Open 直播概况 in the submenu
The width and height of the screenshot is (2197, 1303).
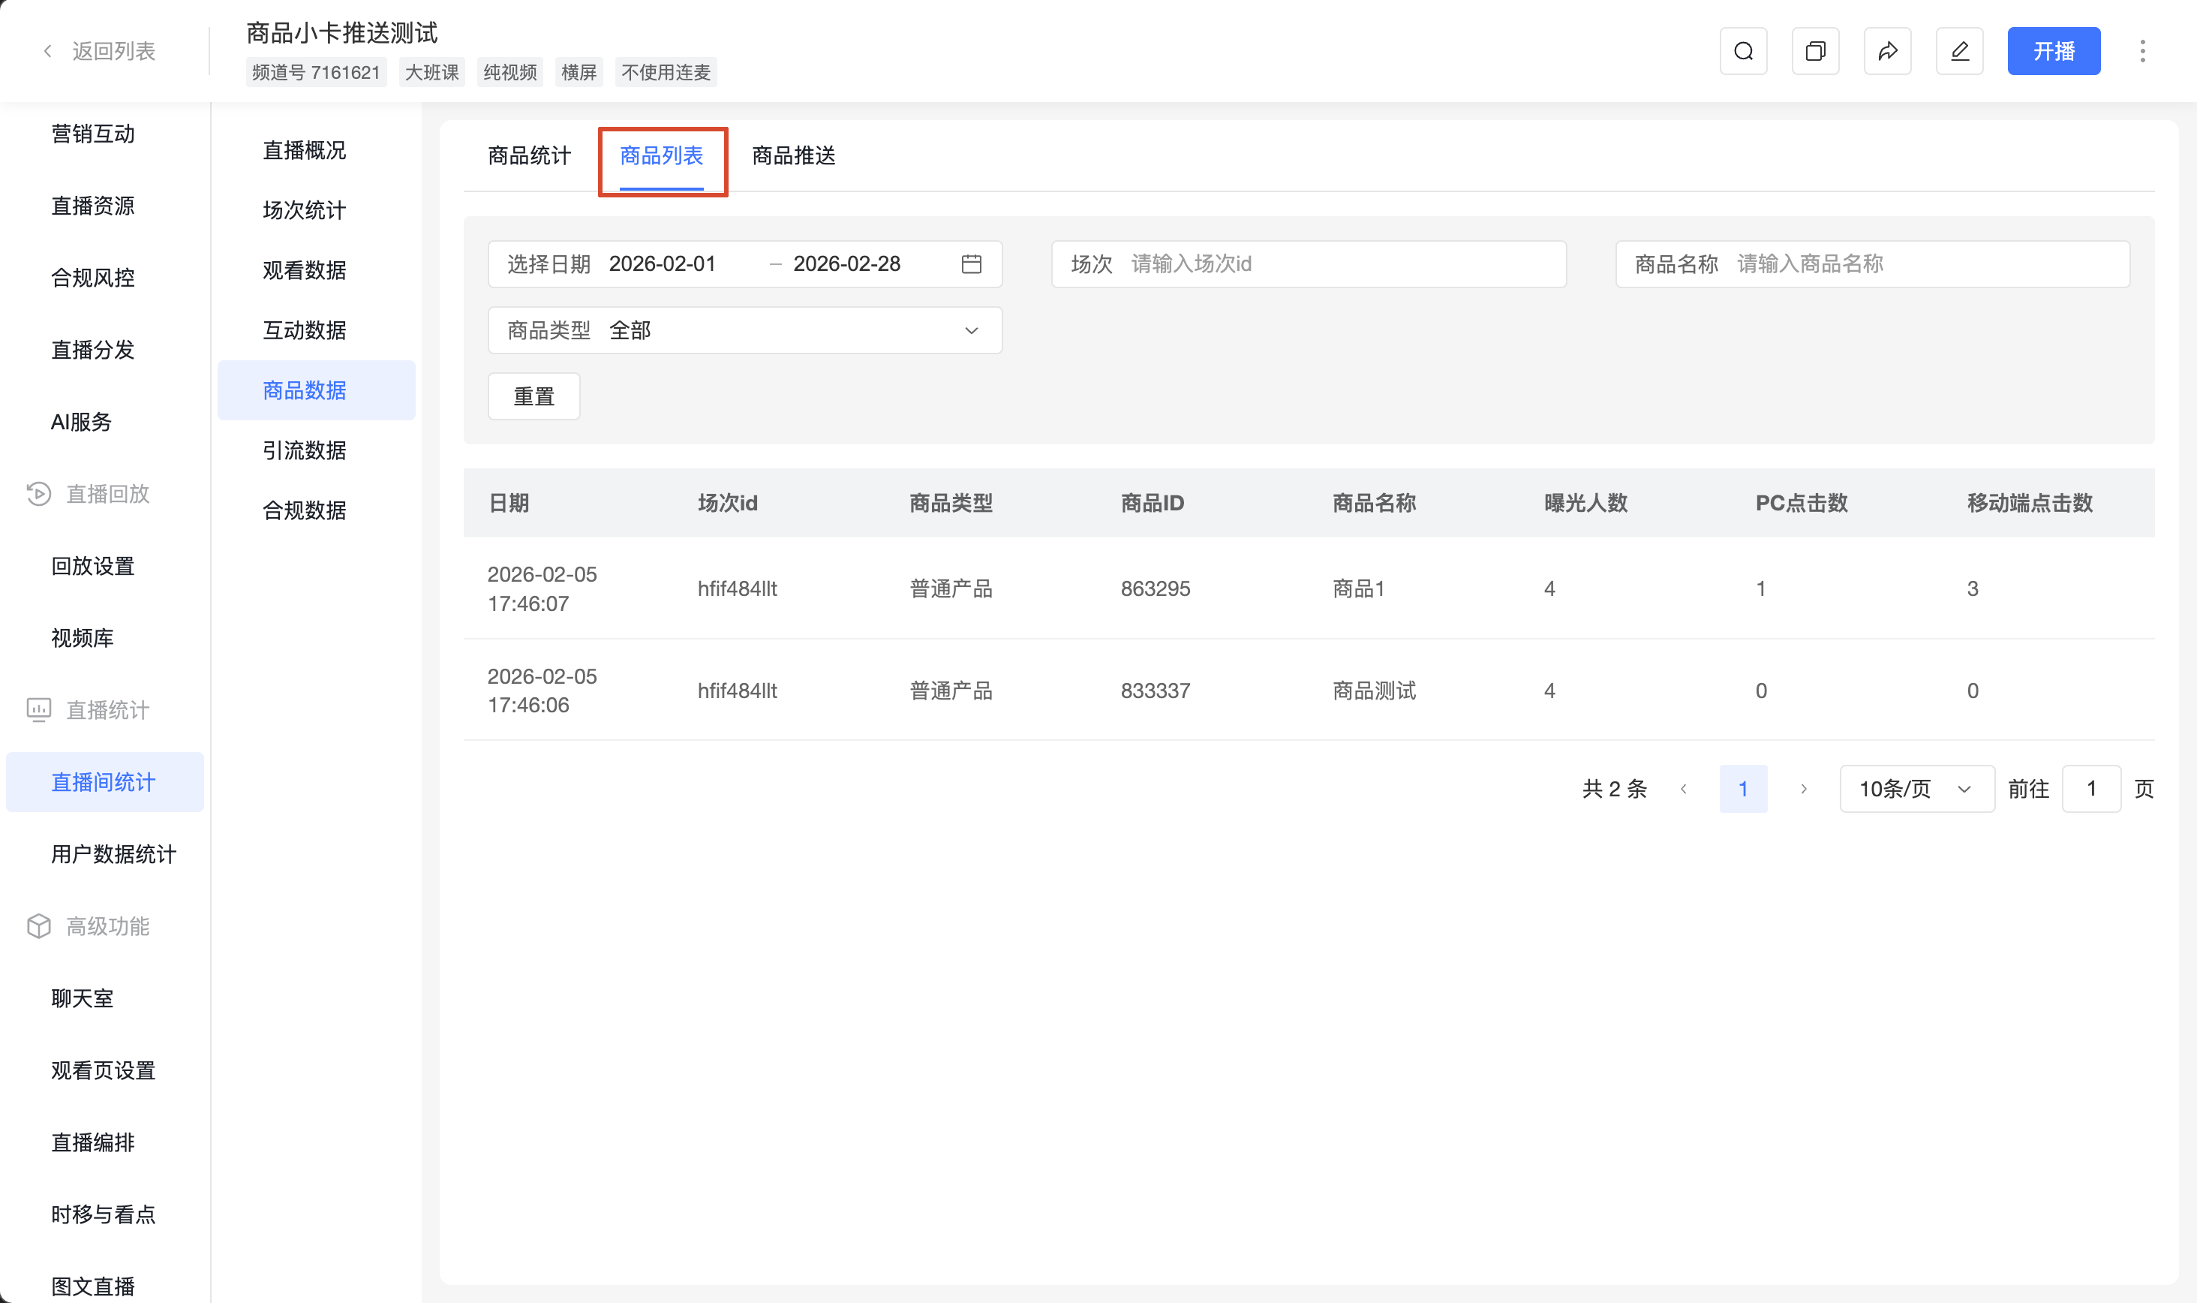[316, 150]
